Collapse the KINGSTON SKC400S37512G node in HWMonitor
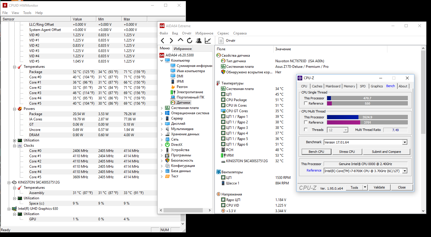Screen dimensions: 431x237 (8, 182)
